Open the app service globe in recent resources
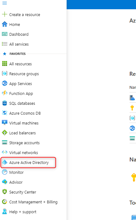 point(132,128)
